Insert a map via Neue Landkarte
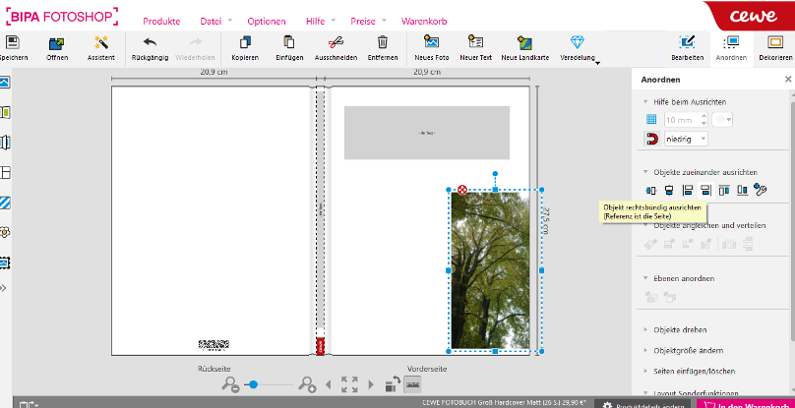Viewport: 795px width, 408px height. click(524, 42)
